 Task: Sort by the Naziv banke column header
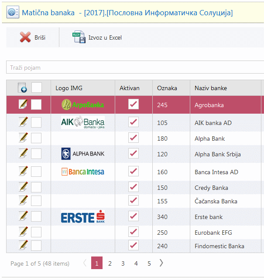coord(211,88)
